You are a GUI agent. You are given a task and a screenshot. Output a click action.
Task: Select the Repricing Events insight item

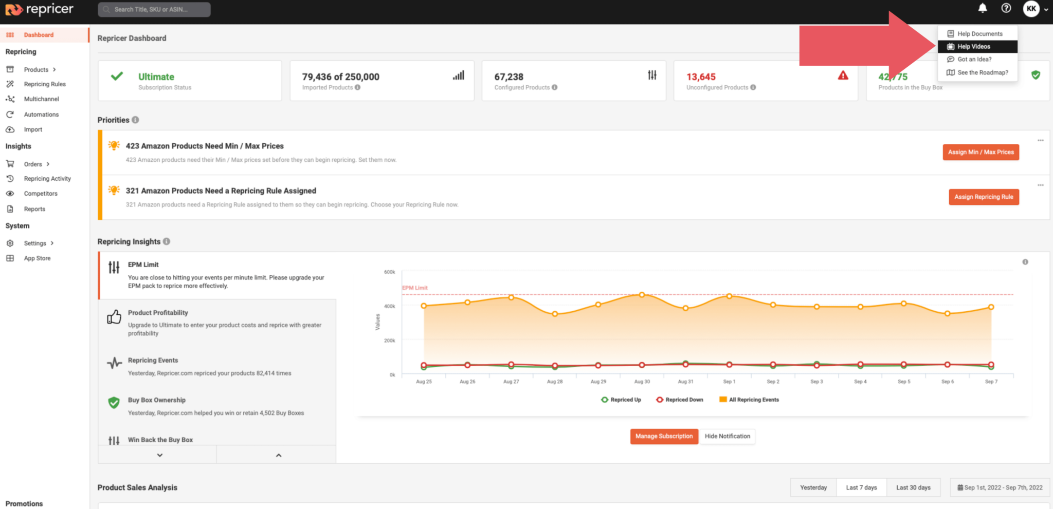tap(217, 367)
